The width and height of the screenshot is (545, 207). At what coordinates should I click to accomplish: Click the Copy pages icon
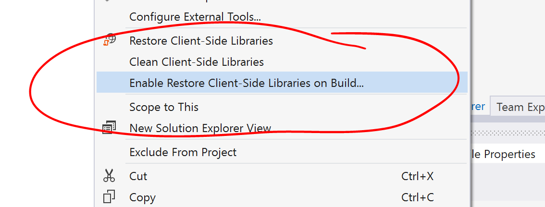pos(110,197)
